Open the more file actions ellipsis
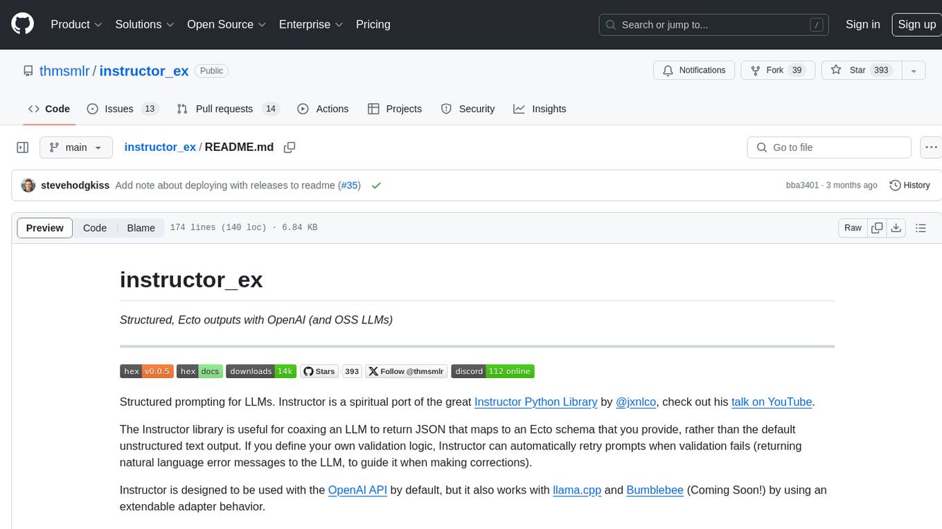Image resolution: width=942 pixels, height=529 pixels. tap(930, 147)
